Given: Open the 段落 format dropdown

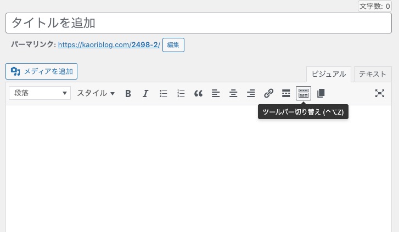Looking at the screenshot, I should coord(40,93).
